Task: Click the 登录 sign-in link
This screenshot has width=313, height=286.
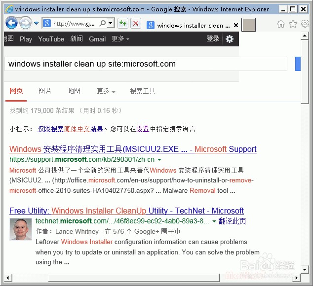Action: click(213, 38)
